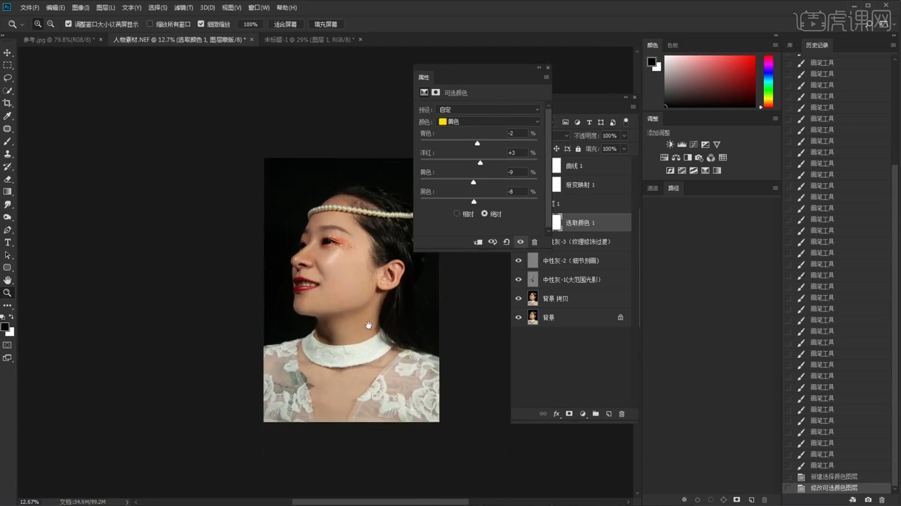
Task: Enable 缩放所有窗口 checkbox
Action: (150, 24)
